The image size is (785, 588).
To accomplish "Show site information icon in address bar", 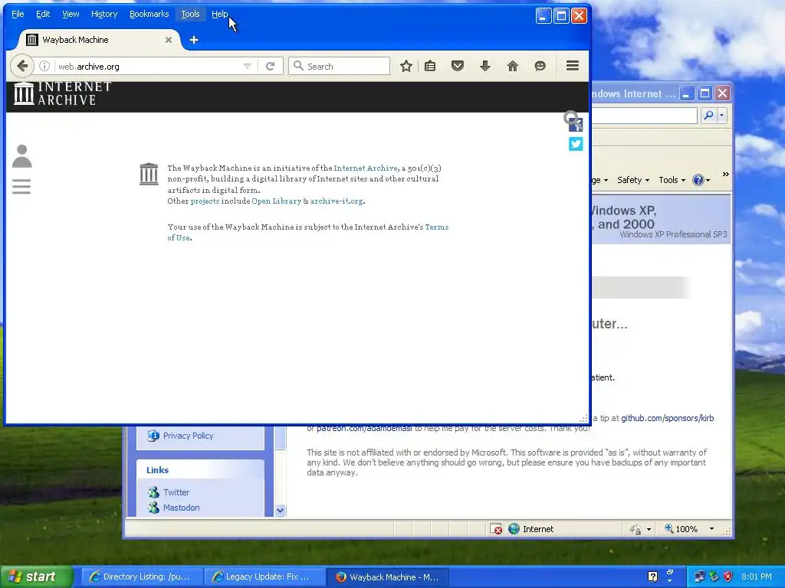I will pyautogui.click(x=44, y=66).
